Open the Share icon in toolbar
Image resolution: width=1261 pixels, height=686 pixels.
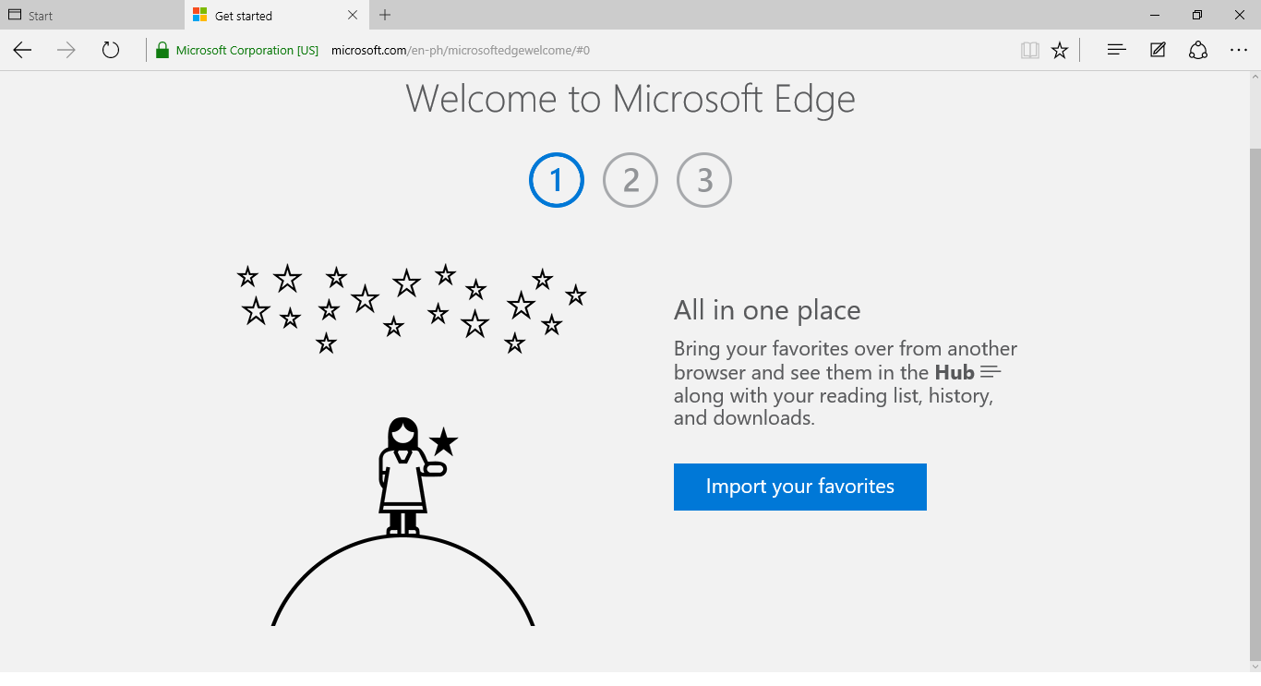1198,51
